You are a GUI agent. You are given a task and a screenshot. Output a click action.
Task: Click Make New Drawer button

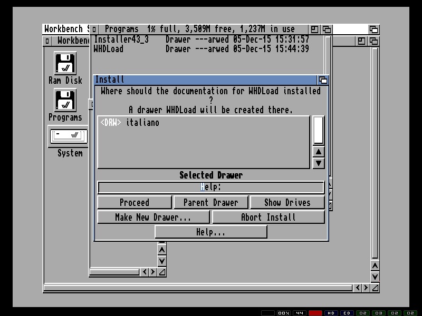[153, 217]
